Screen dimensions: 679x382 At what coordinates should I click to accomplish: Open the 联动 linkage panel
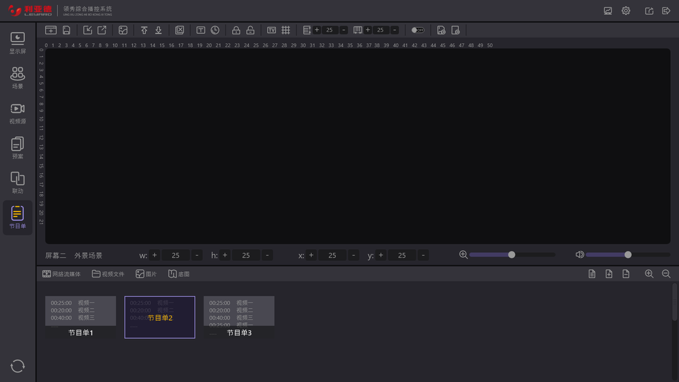click(x=17, y=182)
